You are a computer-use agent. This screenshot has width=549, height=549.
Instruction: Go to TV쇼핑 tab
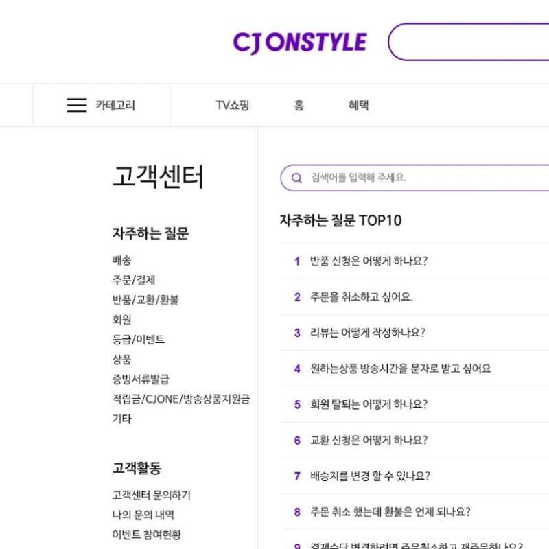click(x=232, y=105)
